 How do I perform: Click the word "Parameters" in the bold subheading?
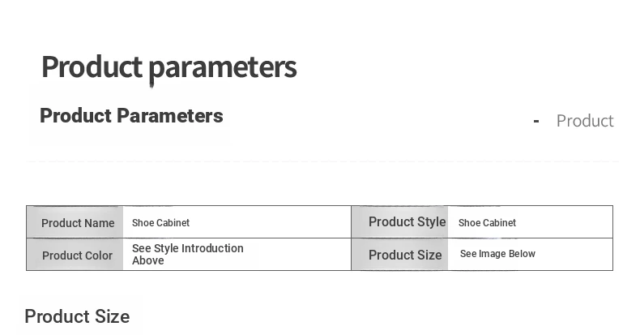pyautogui.click(x=169, y=116)
